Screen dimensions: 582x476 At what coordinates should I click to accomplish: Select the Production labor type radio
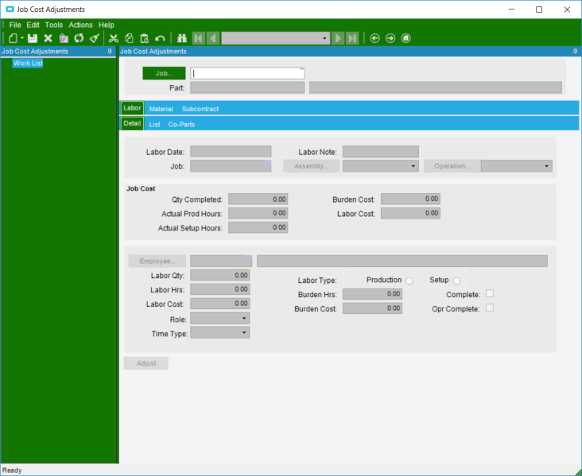(x=409, y=281)
